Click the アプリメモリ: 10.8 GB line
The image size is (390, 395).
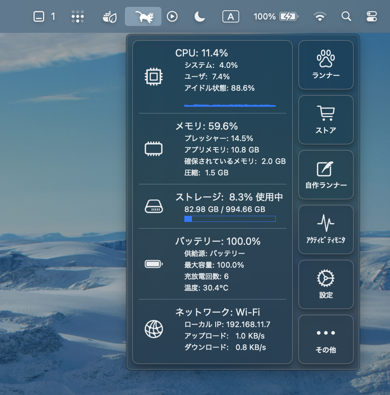tap(222, 150)
